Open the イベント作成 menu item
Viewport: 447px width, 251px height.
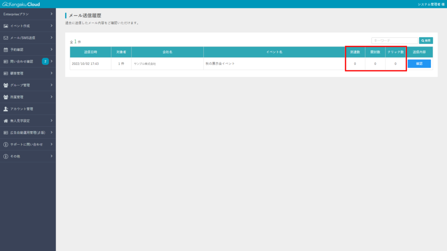[28, 26]
